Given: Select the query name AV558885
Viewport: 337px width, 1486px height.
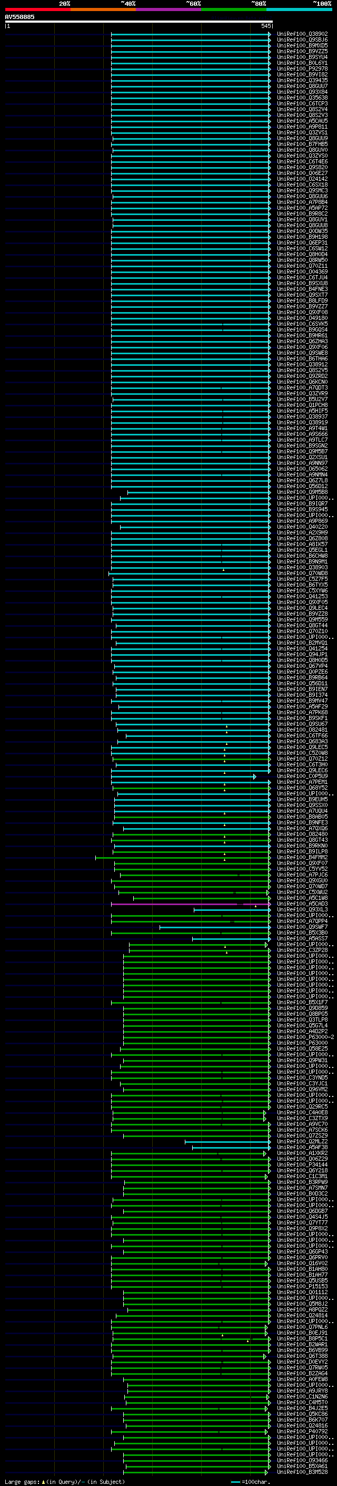Looking at the screenshot, I should click(x=19, y=17).
